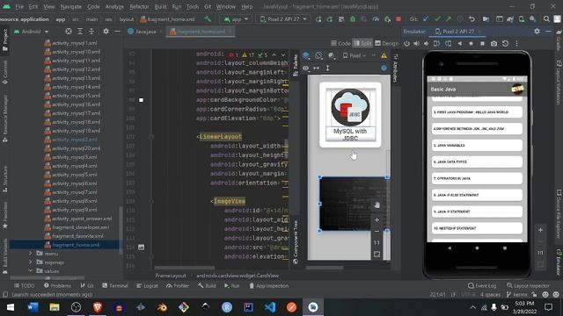563x316 pixels.
Task: Open the Android project view dropdown
Action: click(x=32, y=32)
